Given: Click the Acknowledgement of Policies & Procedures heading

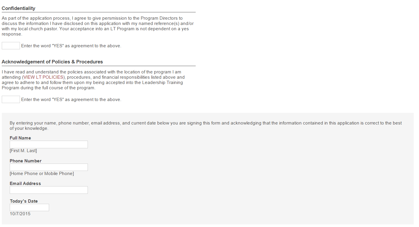Looking at the screenshot, I should tap(52, 62).
